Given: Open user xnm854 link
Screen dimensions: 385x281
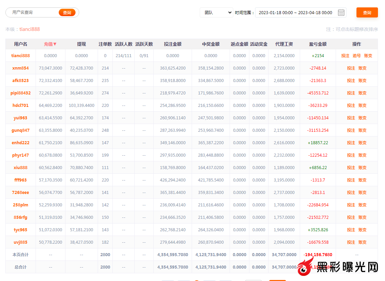Looking at the screenshot, I should [x=20, y=68].
